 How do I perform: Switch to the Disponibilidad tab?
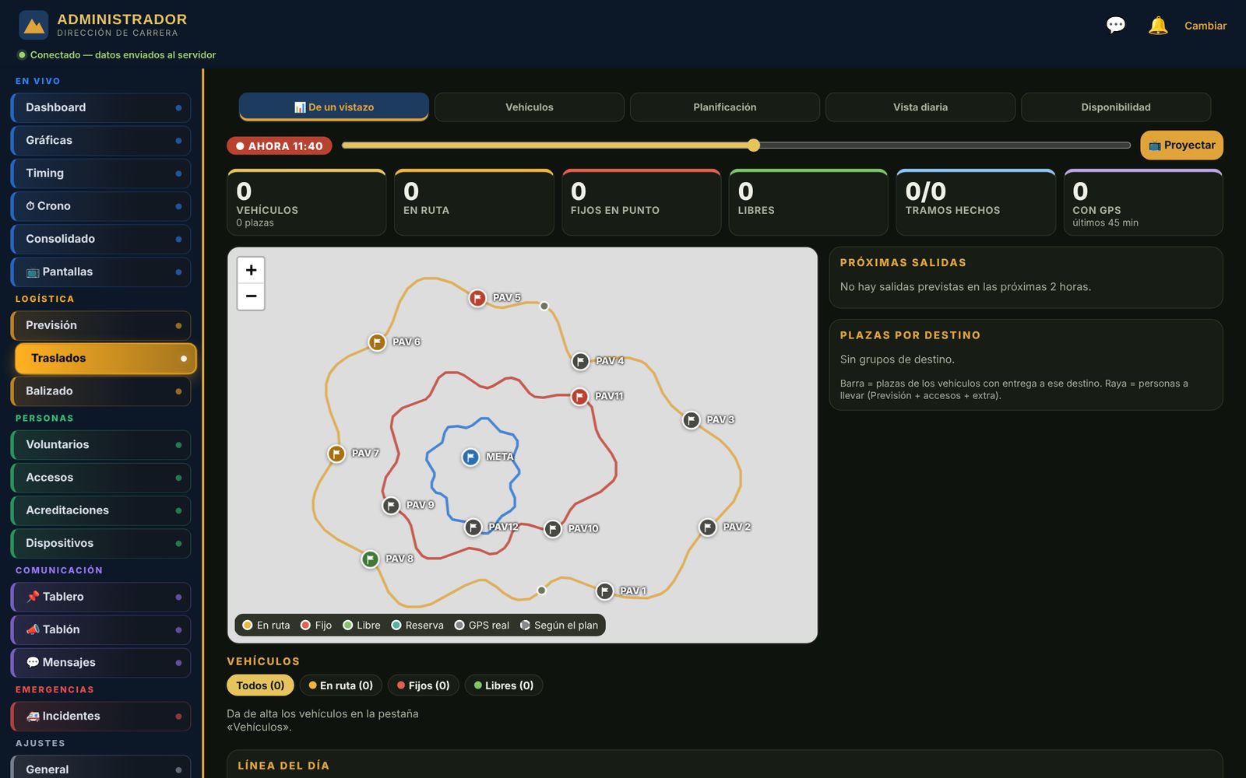(1116, 107)
